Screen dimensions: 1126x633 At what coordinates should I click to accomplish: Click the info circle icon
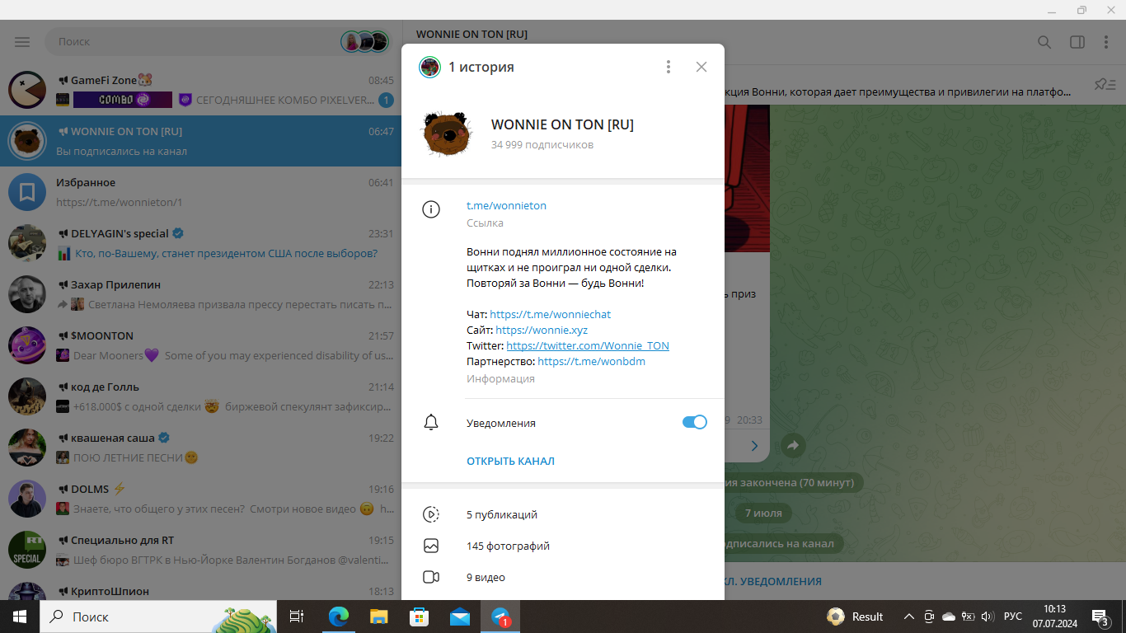[x=431, y=209]
